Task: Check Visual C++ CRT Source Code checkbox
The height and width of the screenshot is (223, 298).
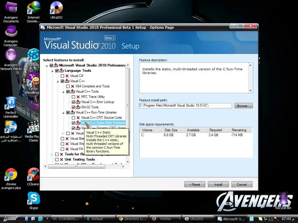Action: click(x=73, y=118)
